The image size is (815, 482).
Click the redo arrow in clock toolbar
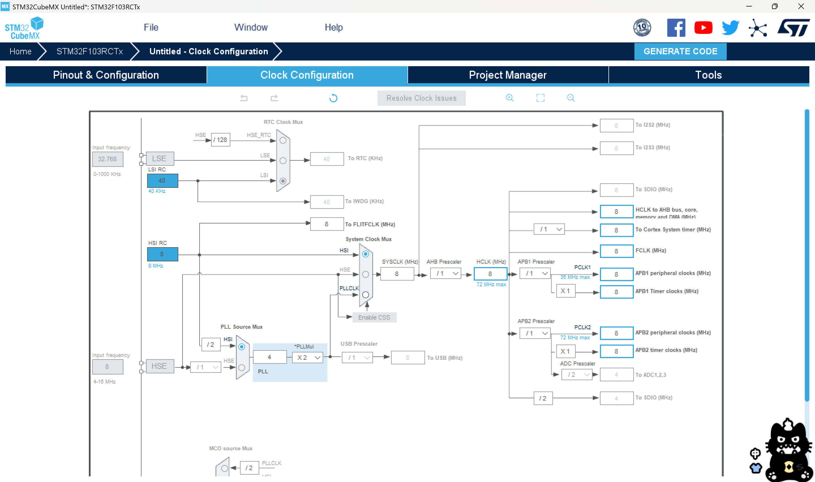click(274, 98)
